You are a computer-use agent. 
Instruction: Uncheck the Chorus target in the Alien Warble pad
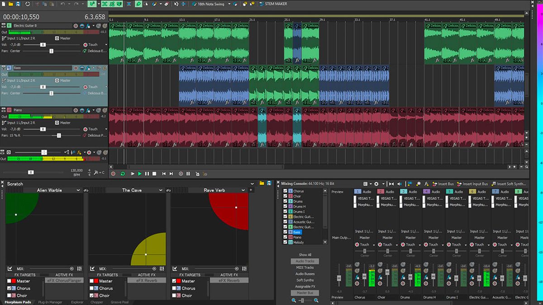(10, 288)
